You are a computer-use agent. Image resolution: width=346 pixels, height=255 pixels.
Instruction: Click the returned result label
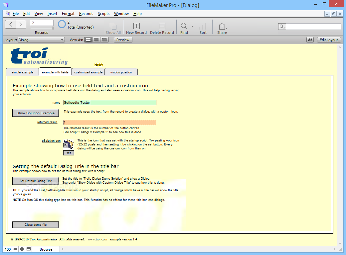click(47, 122)
